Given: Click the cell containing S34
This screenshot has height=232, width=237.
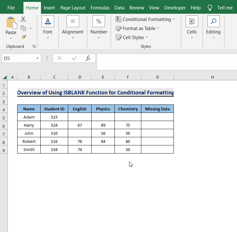Looking at the screenshot, I should pyautogui.click(x=54, y=150).
